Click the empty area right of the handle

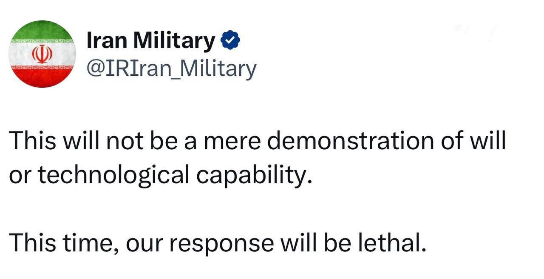382,68
